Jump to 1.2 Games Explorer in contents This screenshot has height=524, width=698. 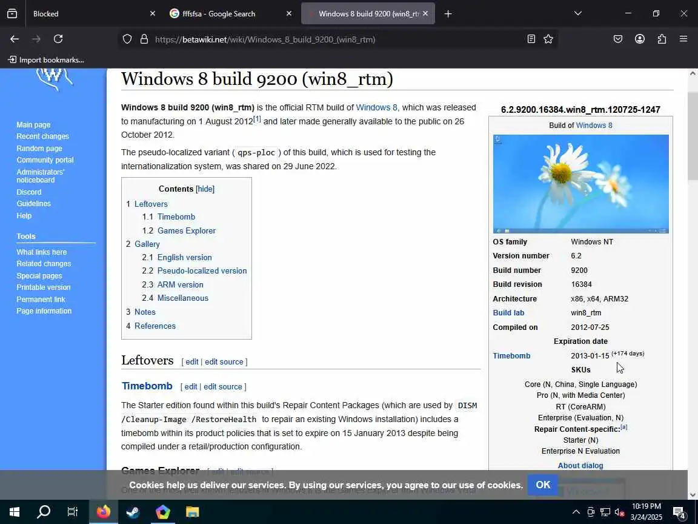[x=179, y=231]
